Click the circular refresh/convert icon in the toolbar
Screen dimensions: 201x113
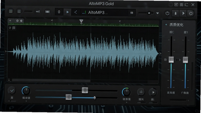pyautogui.click(x=167, y=13)
